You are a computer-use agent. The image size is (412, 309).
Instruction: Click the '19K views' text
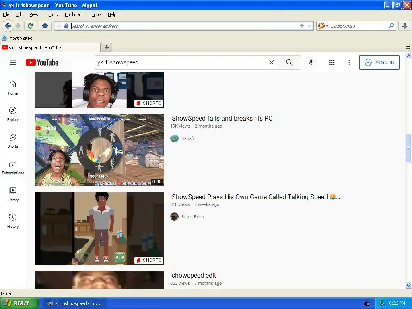180,126
